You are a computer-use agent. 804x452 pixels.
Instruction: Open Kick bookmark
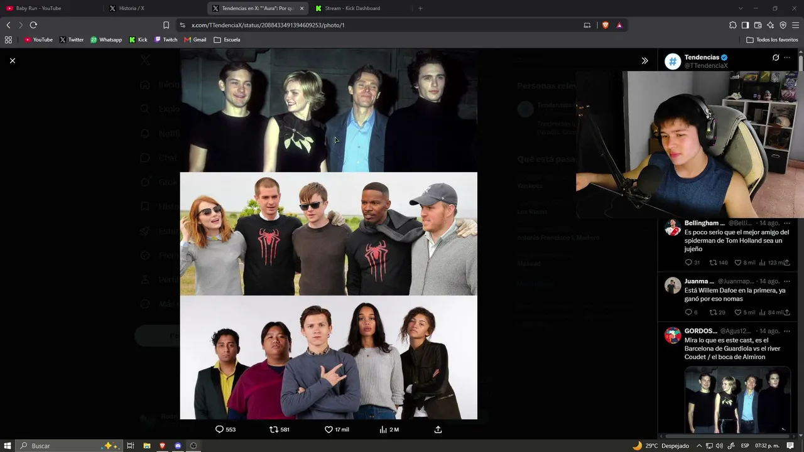138,40
